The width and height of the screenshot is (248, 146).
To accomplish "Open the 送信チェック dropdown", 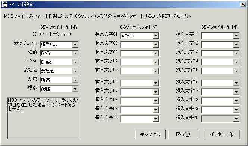I will click(x=75, y=45).
